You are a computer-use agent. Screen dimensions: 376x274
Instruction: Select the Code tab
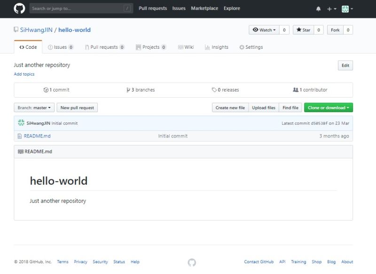point(28,47)
